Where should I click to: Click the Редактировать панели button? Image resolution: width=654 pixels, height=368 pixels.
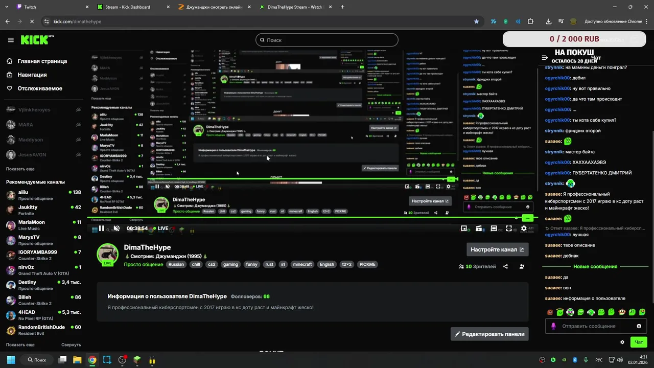pos(489,334)
